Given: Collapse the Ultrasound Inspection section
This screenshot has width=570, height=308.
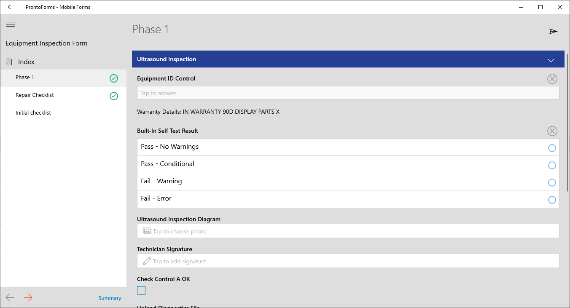Looking at the screenshot, I should tap(551, 60).
